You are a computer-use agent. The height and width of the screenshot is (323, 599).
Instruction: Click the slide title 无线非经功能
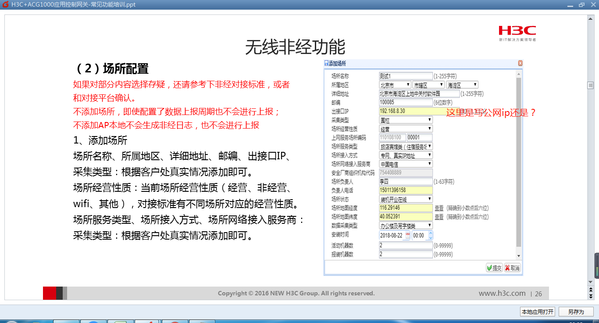click(295, 47)
